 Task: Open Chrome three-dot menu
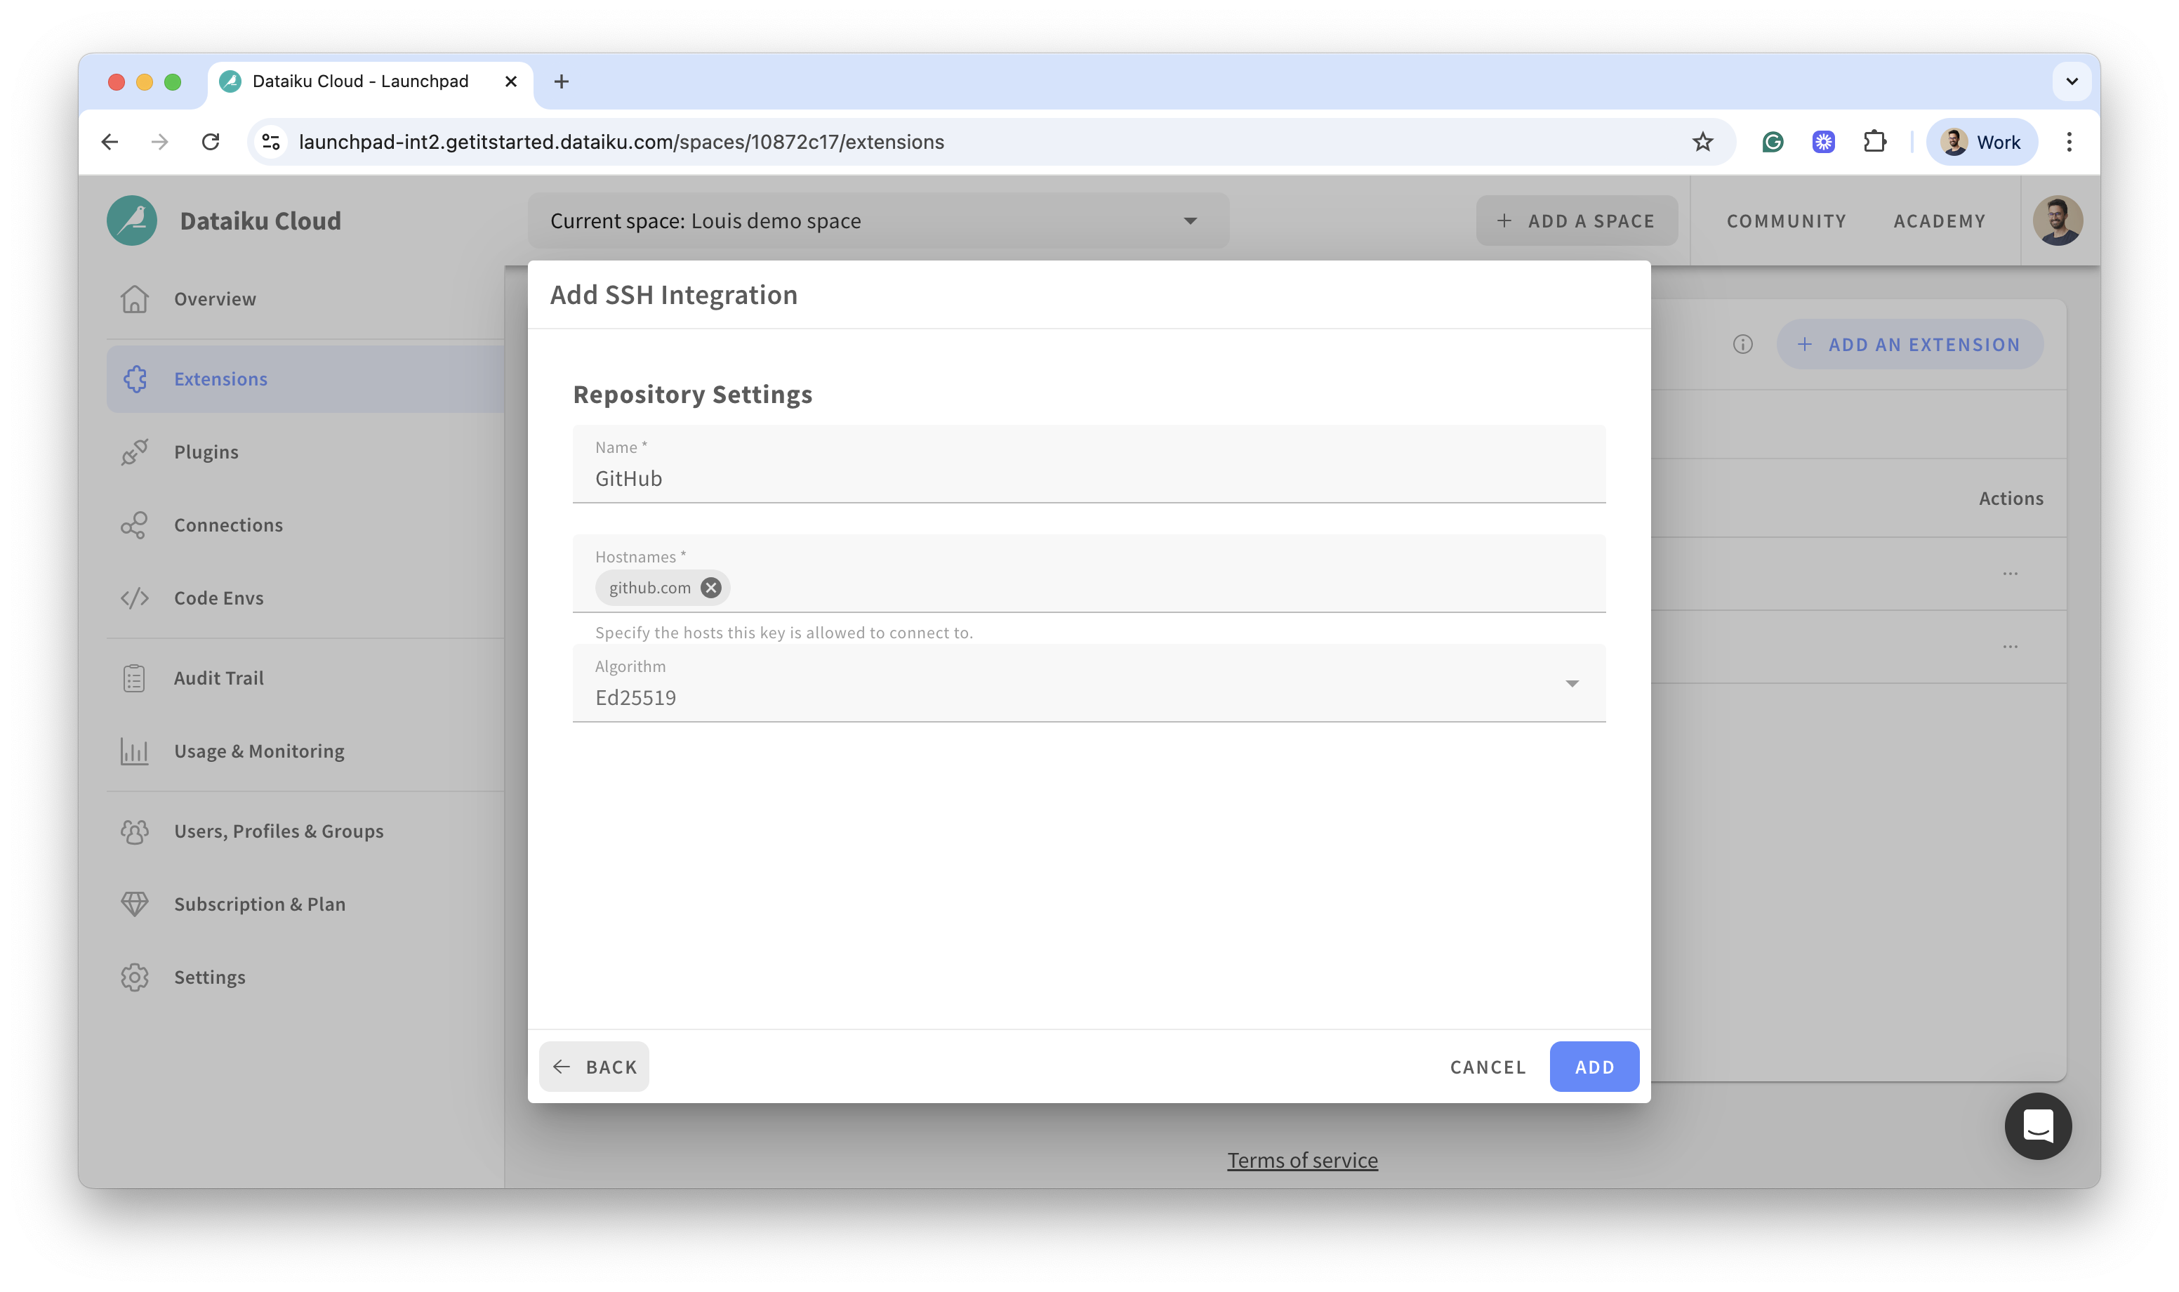click(2069, 142)
